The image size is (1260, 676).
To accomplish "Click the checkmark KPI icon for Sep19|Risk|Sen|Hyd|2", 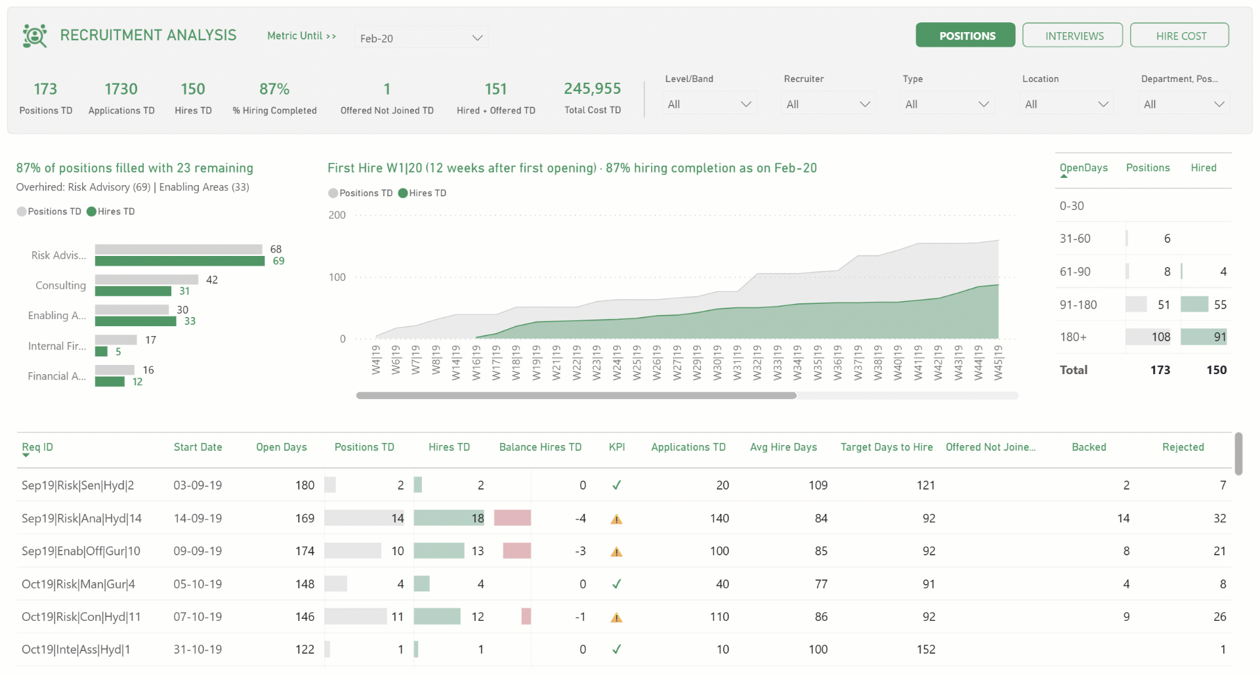I will point(616,486).
